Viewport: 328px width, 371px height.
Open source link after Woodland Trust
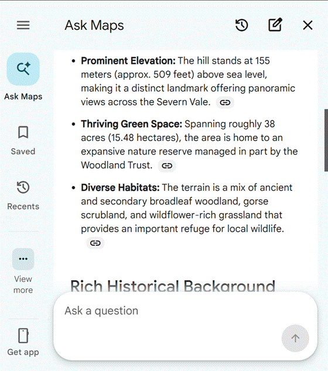(x=167, y=166)
